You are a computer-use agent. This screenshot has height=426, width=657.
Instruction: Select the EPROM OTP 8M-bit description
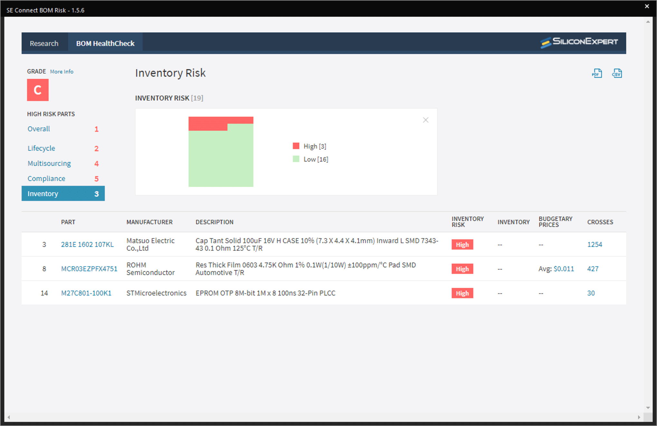click(x=265, y=293)
